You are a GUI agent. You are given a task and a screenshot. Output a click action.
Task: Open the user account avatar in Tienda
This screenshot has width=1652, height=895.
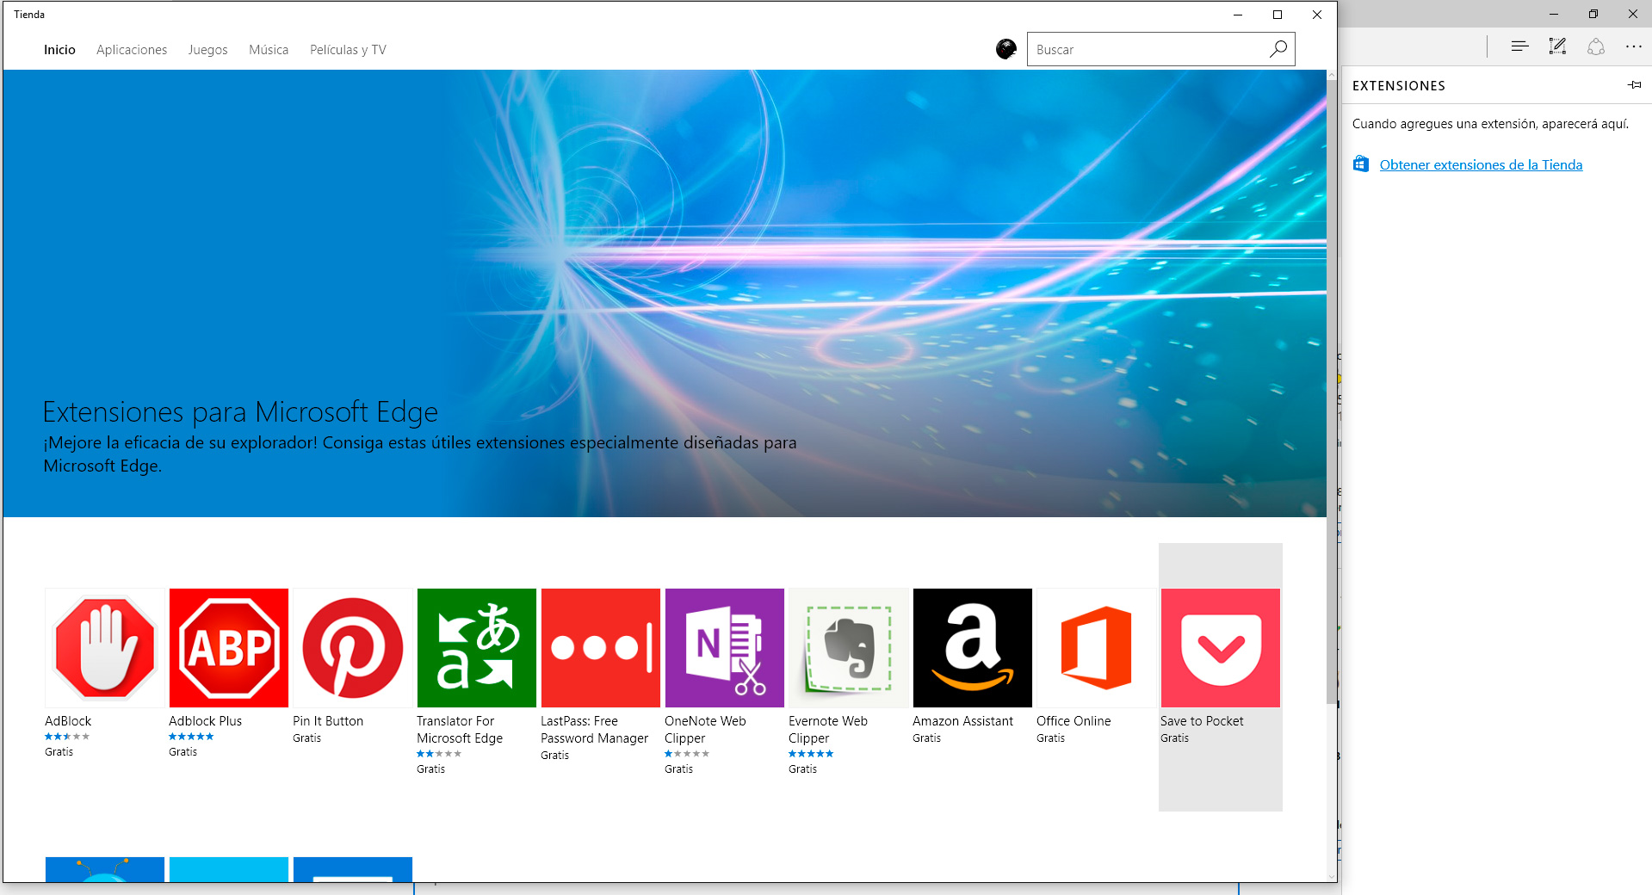pos(1005,49)
